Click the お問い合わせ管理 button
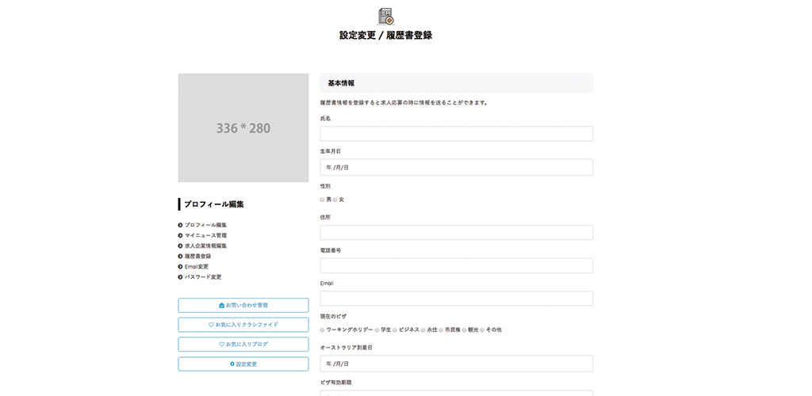 tap(243, 306)
